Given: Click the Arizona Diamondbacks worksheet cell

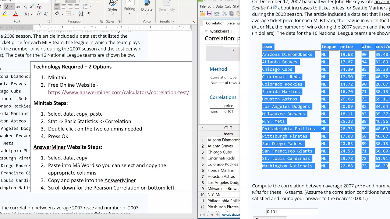Looking at the screenshot, I should click(x=224, y=140).
